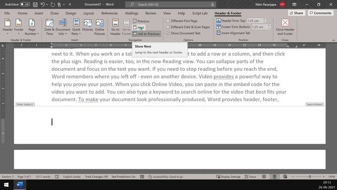Click the microphone icon in search box
Screen dimensions: 337x190
click(x=212, y=4)
